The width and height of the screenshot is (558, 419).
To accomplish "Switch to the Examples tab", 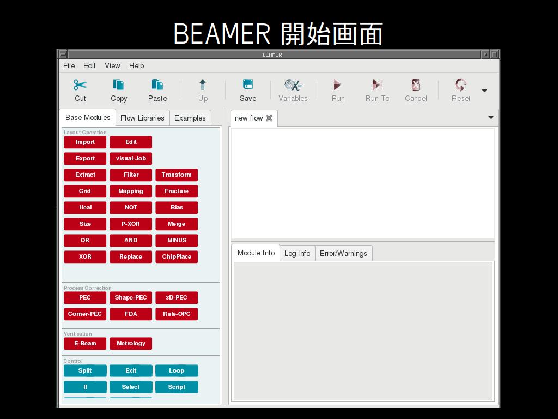I will tap(190, 118).
